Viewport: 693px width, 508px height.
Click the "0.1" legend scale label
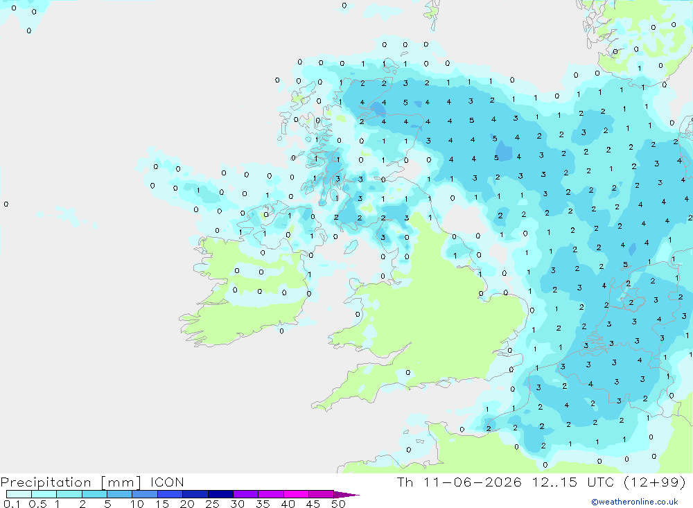[12, 504]
